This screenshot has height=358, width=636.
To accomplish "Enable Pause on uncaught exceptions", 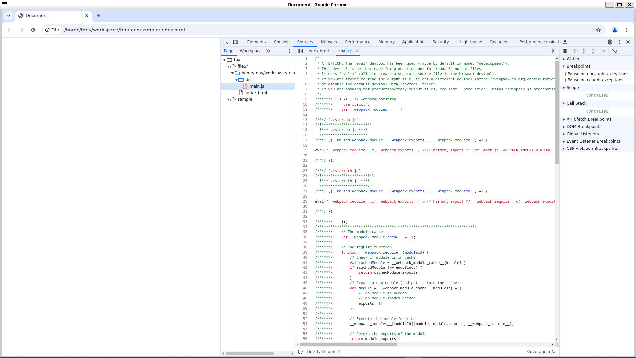I will (564, 74).
